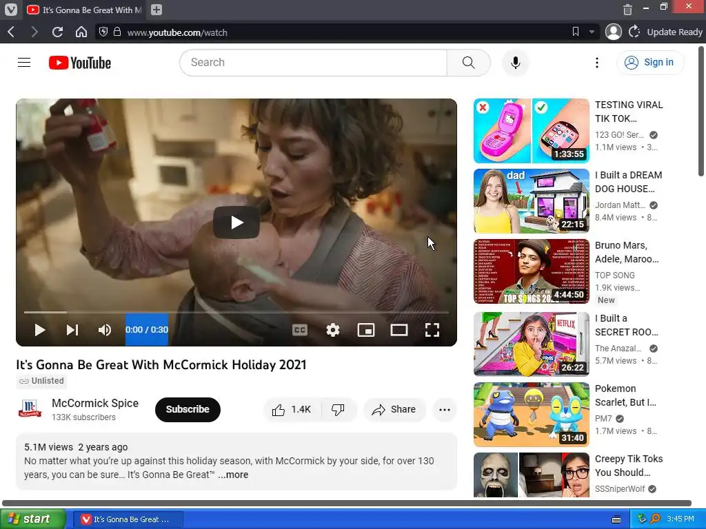This screenshot has height=529, width=706.
Task: Go forward to next page
Action: (34, 32)
